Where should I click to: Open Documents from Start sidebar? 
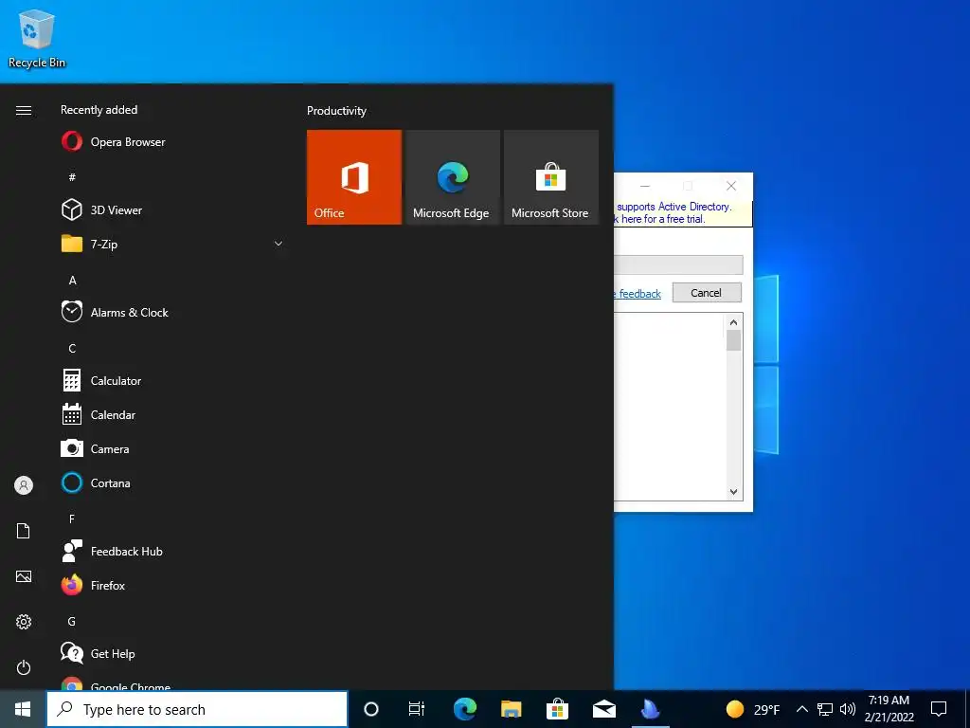[x=24, y=531]
